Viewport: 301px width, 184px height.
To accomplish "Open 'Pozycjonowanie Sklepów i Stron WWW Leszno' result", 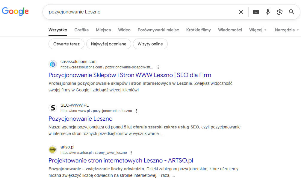I will coord(130,75).
